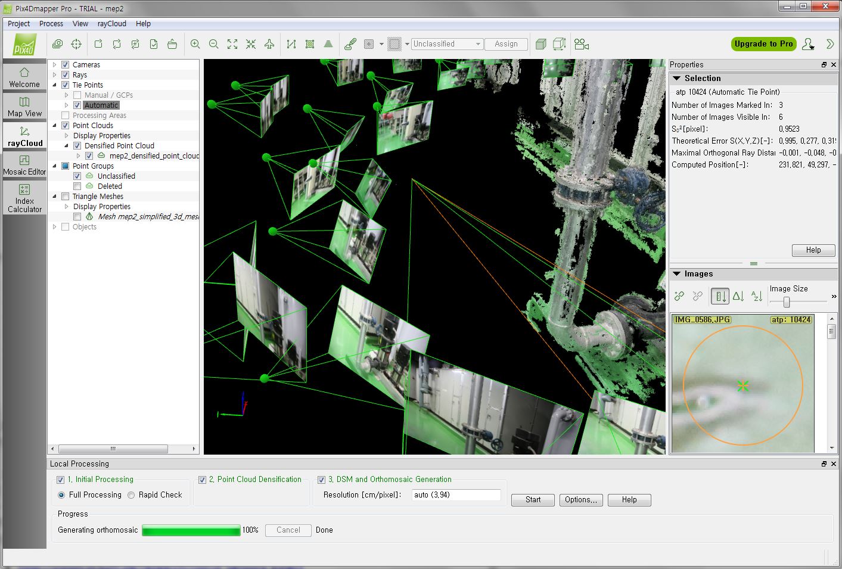Select the edit densified point cloud brush icon
Viewport: 842px width, 569px height.
click(x=350, y=44)
